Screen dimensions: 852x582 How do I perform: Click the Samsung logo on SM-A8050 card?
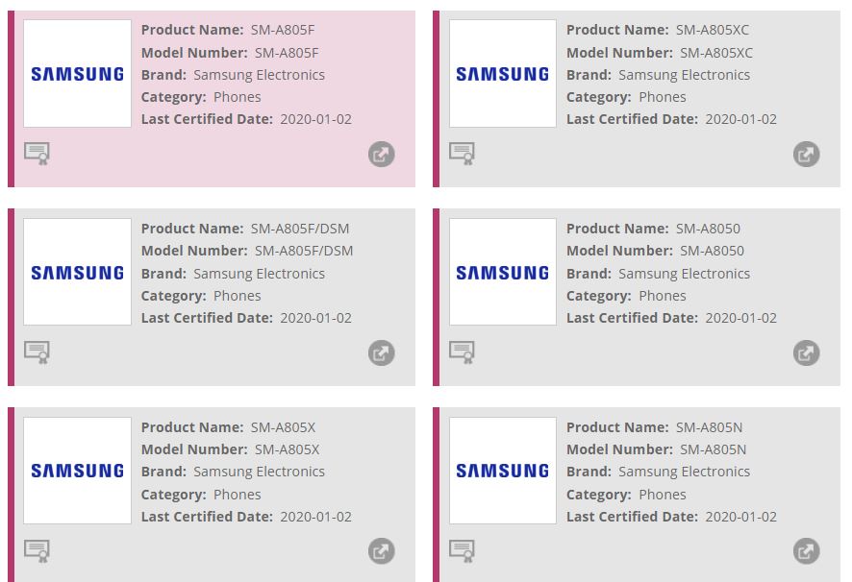[501, 271]
